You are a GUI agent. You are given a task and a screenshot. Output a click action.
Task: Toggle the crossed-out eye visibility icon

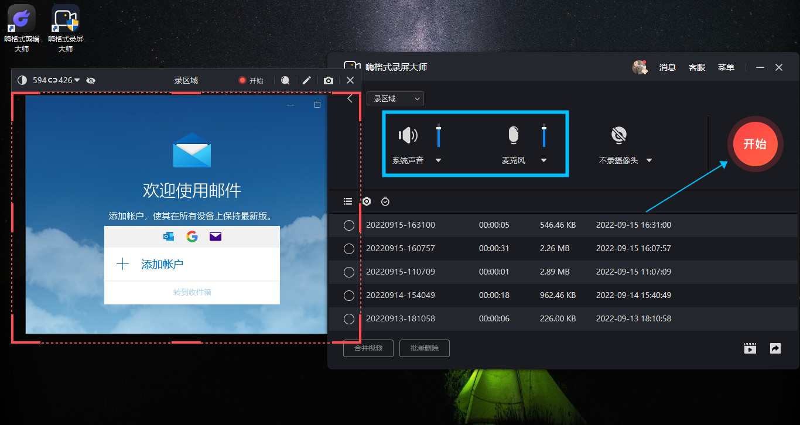(91, 80)
